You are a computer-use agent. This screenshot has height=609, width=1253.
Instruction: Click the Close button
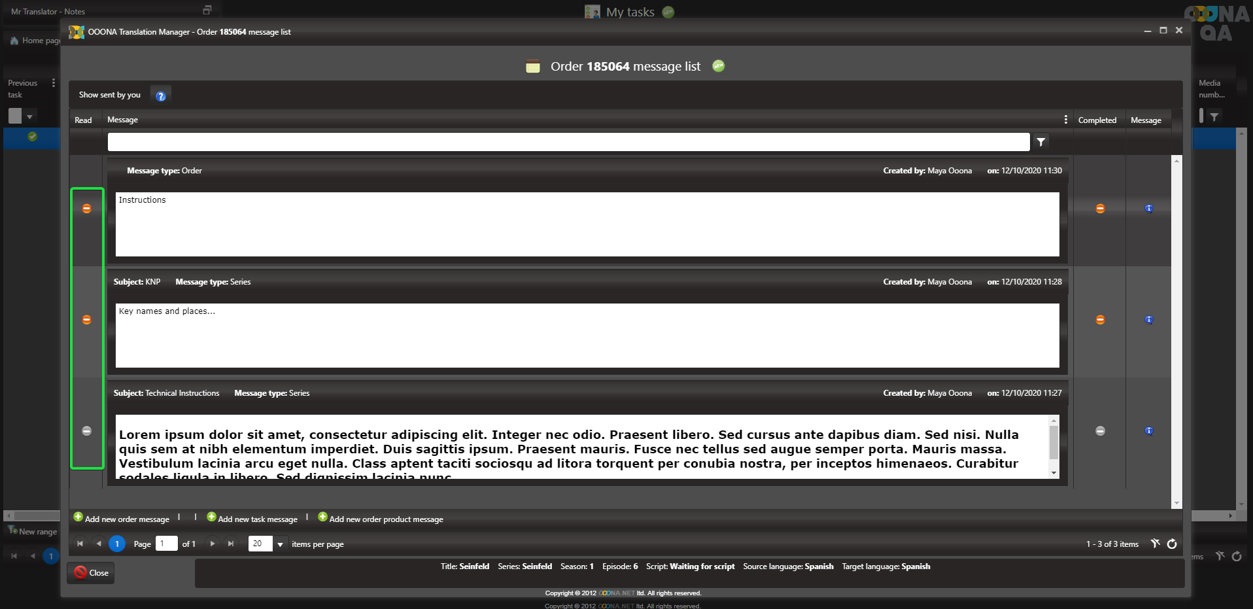tap(91, 573)
